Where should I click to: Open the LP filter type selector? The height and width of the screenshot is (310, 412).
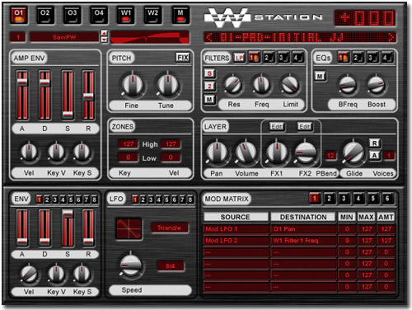pos(239,58)
